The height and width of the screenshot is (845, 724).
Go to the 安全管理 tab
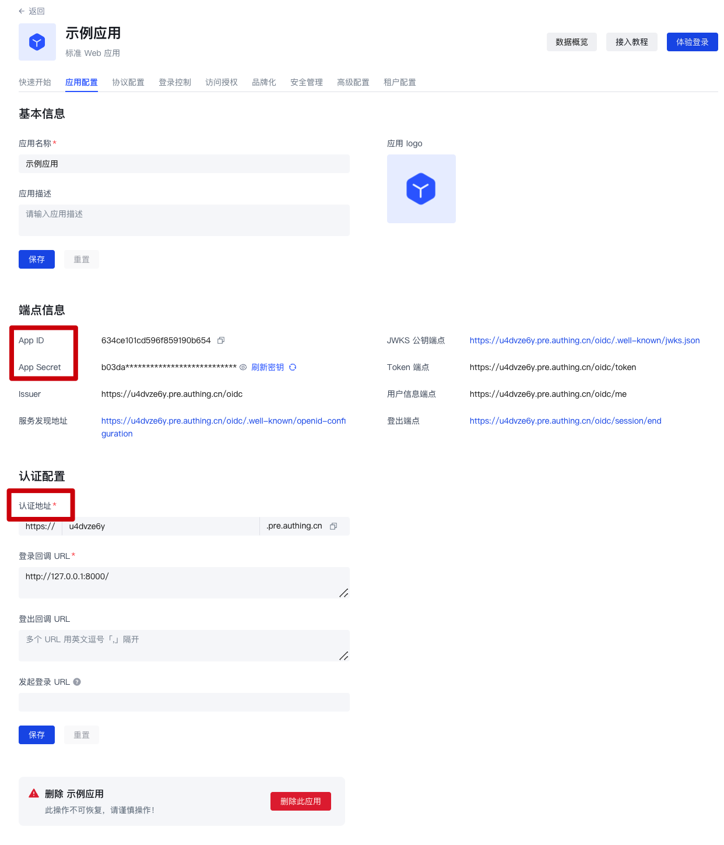tap(307, 82)
